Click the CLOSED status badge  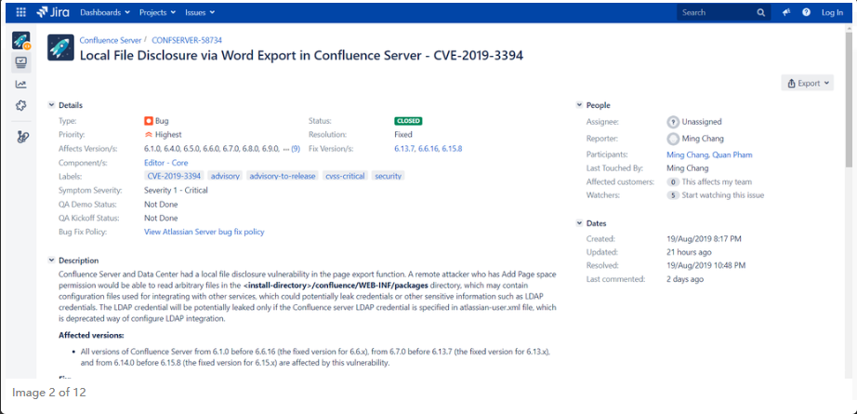click(x=408, y=122)
